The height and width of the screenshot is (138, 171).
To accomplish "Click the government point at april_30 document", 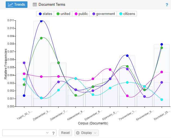I will (x=24, y=63).
